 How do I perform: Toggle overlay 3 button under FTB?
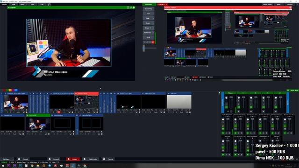coord(150,42)
